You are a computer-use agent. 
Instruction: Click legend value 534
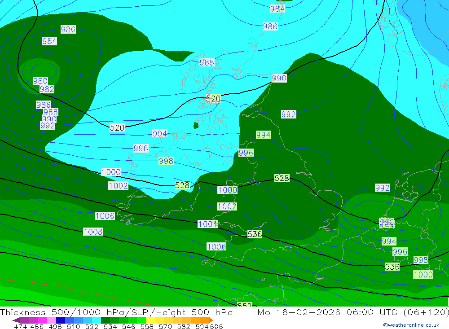click(x=110, y=327)
